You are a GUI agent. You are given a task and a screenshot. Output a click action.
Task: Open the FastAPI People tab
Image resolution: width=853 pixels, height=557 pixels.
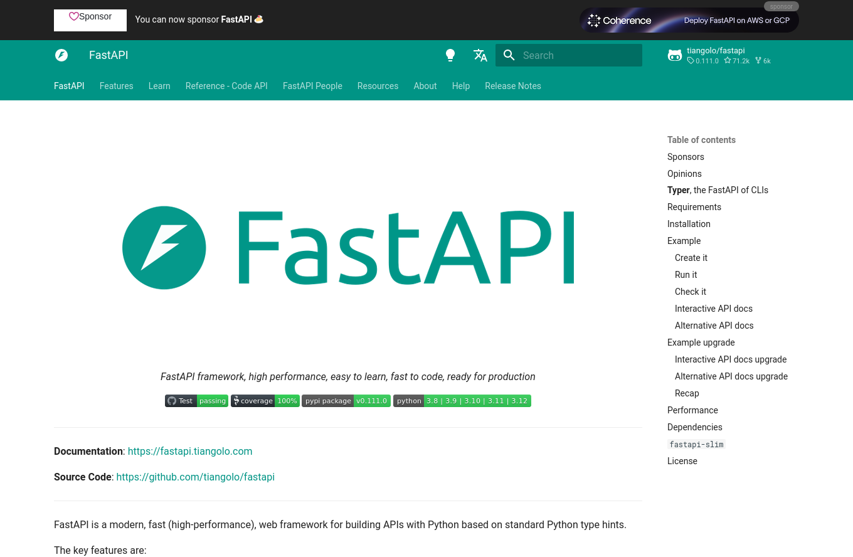pos(312,86)
